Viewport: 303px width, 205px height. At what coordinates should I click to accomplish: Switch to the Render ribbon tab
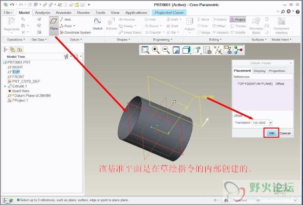[x=83, y=12]
